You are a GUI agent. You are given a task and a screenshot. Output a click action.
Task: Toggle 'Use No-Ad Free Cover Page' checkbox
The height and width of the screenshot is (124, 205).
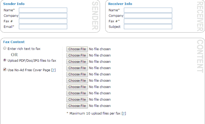coord(5,69)
